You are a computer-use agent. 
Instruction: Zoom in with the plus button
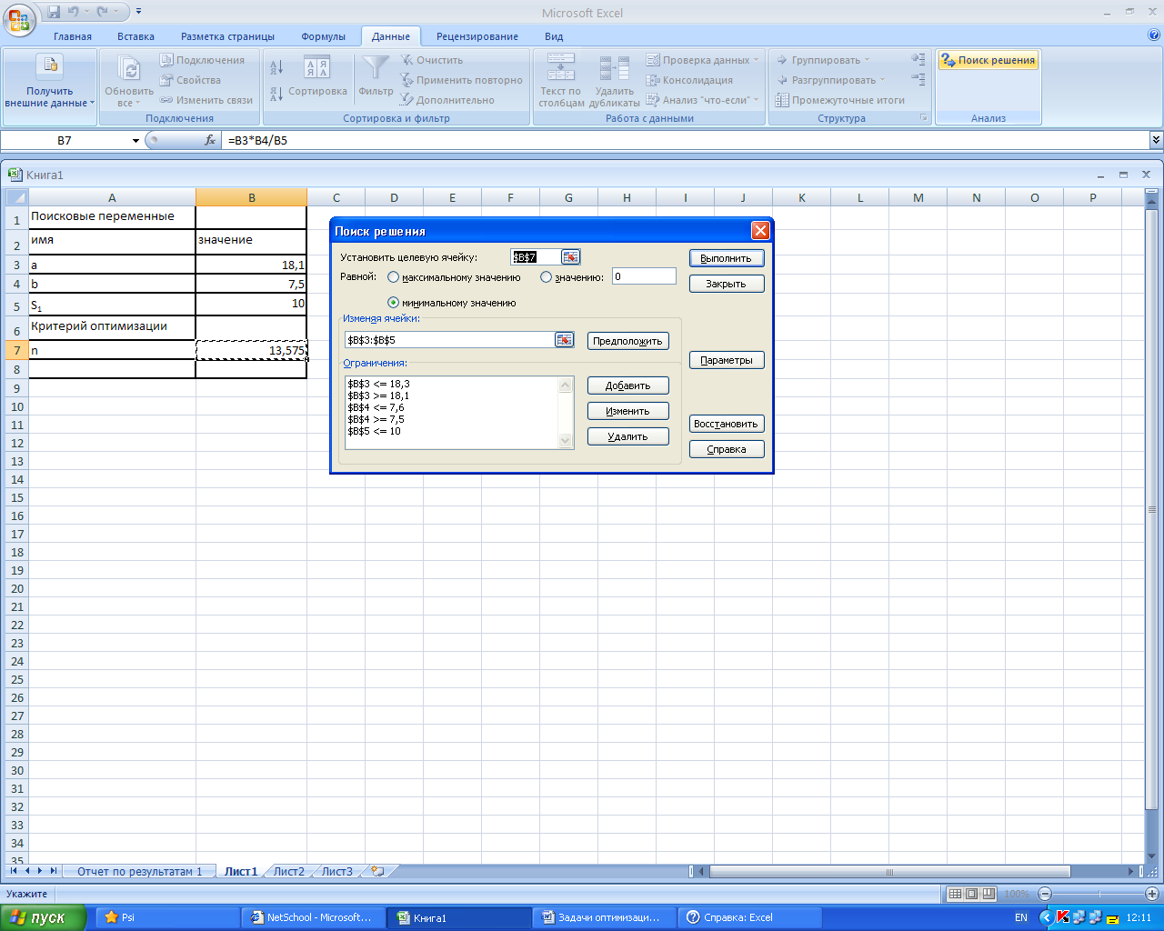1152,894
